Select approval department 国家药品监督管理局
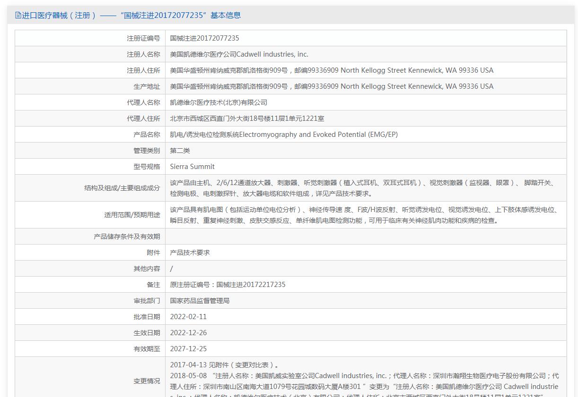Viewport: 578px width, 397px height. (x=200, y=301)
